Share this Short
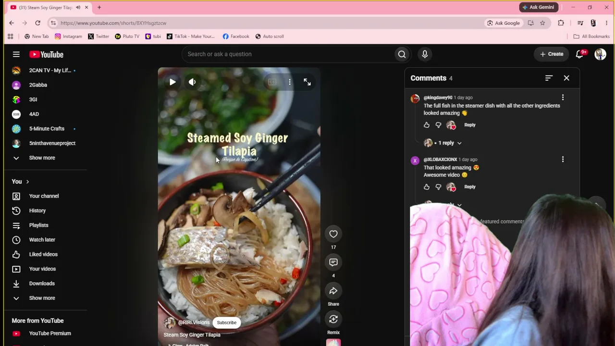Screen dimensions: 615x346 pyautogui.click(x=333, y=291)
